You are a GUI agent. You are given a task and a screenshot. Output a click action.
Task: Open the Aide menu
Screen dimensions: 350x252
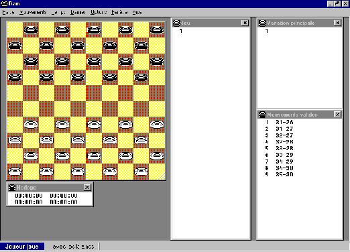tap(137, 12)
